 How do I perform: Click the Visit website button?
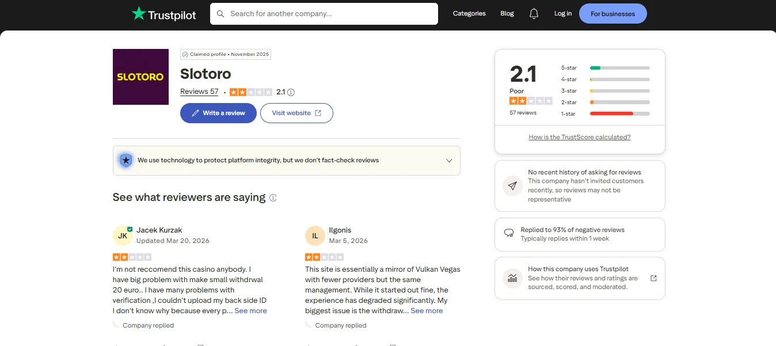point(296,113)
